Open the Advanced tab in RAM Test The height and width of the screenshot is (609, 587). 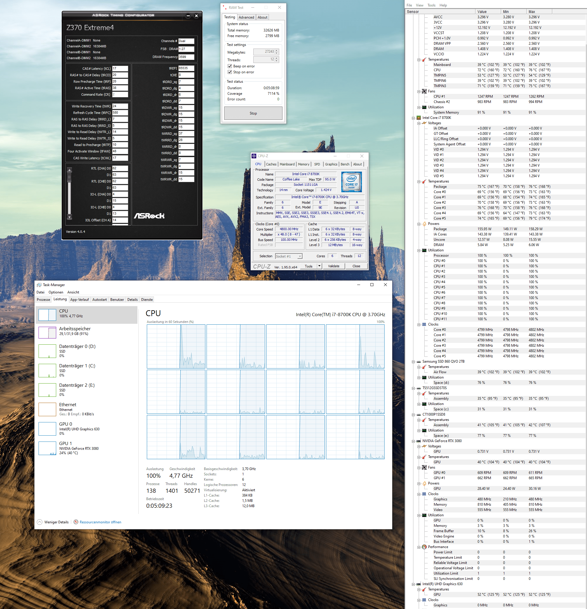coord(246,17)
